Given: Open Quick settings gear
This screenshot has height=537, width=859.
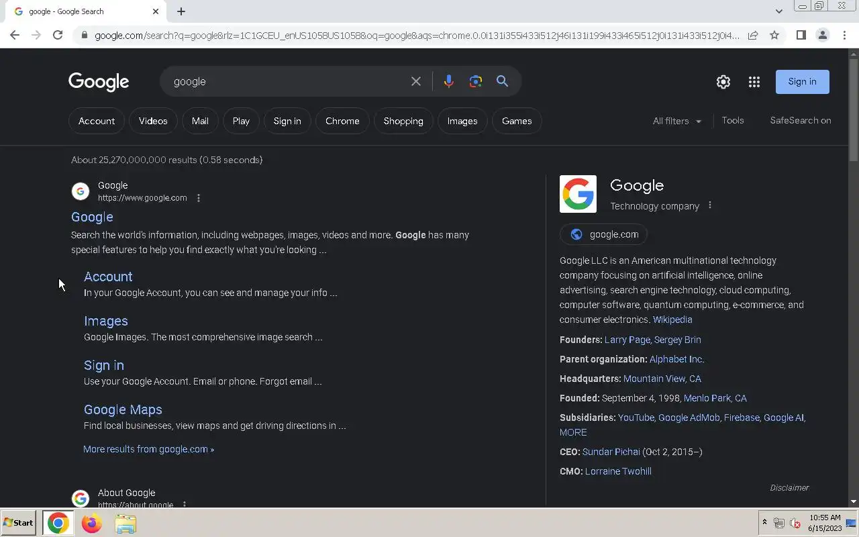Looking at the screenshot, I should tap(723, 82).
